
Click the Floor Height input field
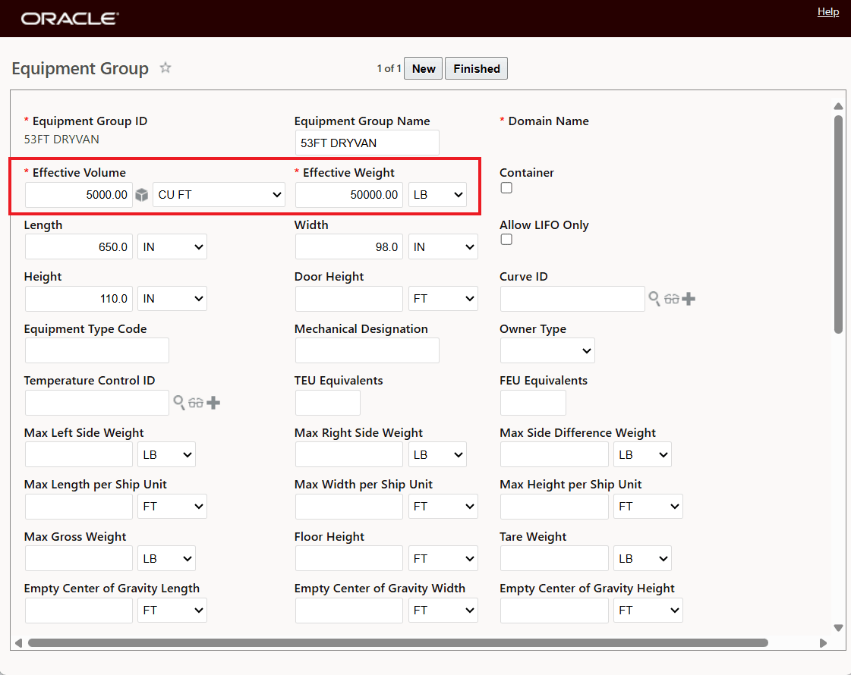point(349,558)
